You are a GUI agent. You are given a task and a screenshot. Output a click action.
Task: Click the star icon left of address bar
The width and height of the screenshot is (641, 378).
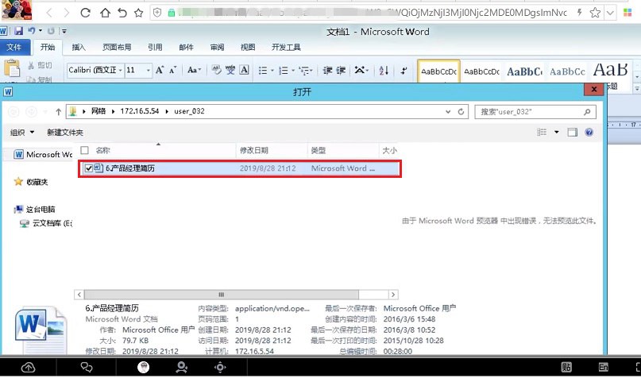[138, 13]
